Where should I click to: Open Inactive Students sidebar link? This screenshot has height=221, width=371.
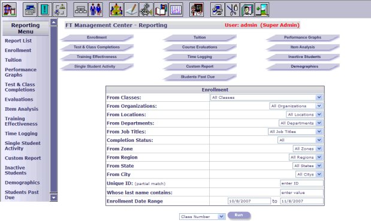pos(16,171)
